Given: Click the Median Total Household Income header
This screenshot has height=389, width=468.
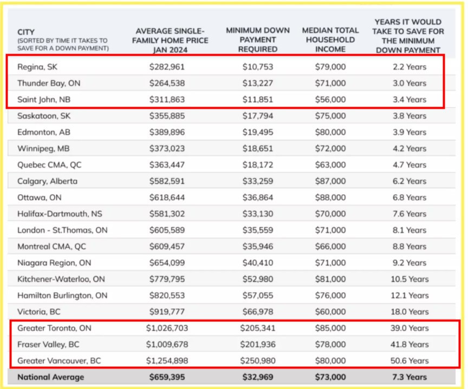Looking at the screenshot, I should pos(330,39).
